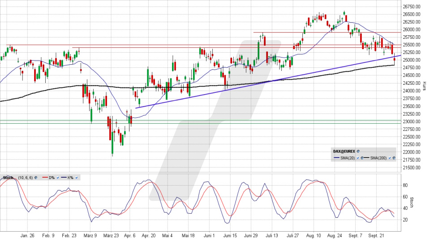
Task: Click the SMA(200) legend label
Action: (x=378, y=158)
